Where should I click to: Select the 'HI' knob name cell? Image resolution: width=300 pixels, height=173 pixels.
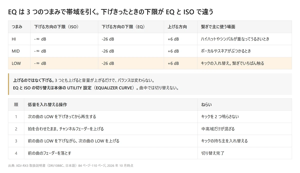point(19,39)
